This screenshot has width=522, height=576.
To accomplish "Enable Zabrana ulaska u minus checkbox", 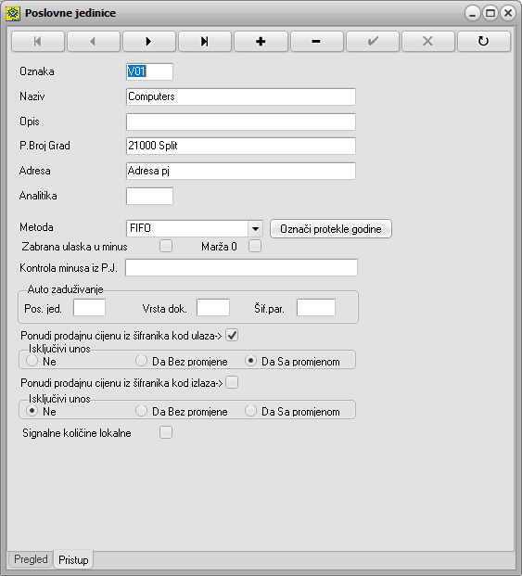I will [166, 246].
